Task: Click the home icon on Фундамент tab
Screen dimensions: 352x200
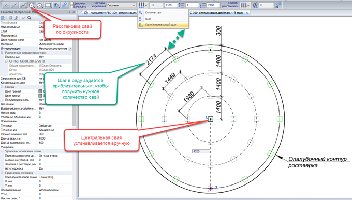Action: click(x=86, y=13)
